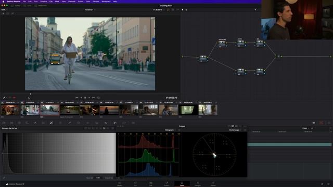Open the Color Wheels palette
333x187 pixels.
19,123
